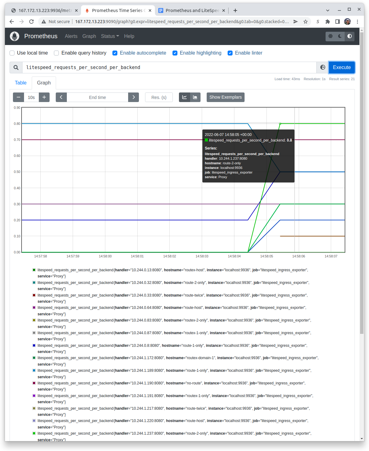
Task: Click the browser address bar URL
Action: click(182, 22)
